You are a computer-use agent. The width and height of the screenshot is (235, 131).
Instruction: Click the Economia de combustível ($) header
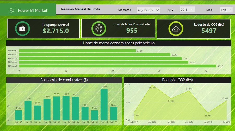coord(64,80)
